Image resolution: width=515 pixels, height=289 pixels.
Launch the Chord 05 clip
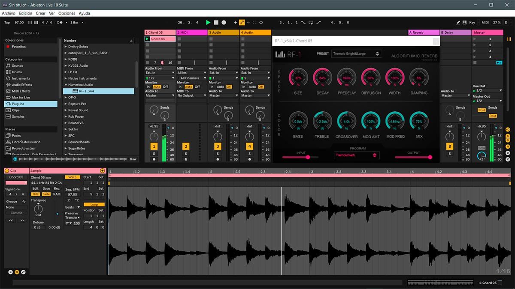tap(147, 39)
